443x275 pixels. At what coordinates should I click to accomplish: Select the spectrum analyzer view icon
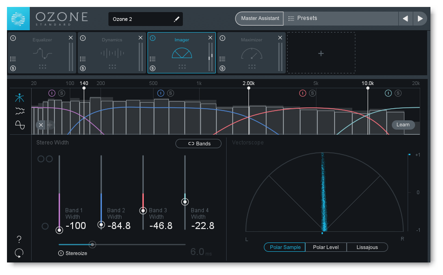[x=20, y=98]
